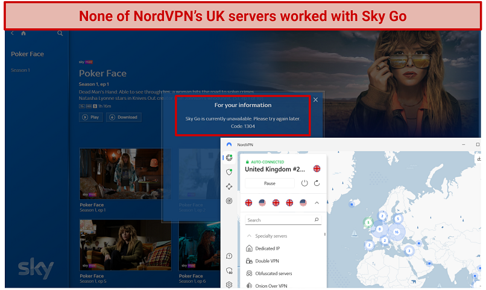Image resolution: width=486 pixels, height=290 pixels.
Task: Click the NordVPN logo in the title bar
Action: pos(229,144)
